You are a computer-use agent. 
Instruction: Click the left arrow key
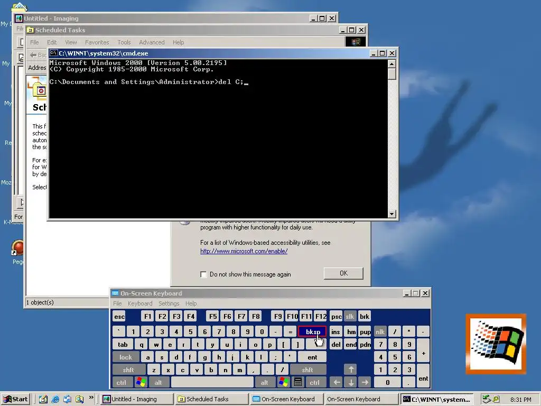click(x=337, y=383)
